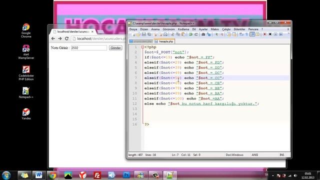Click the Photoshop taskbar icon
320x180 pixels.
(x=126, y=175)
